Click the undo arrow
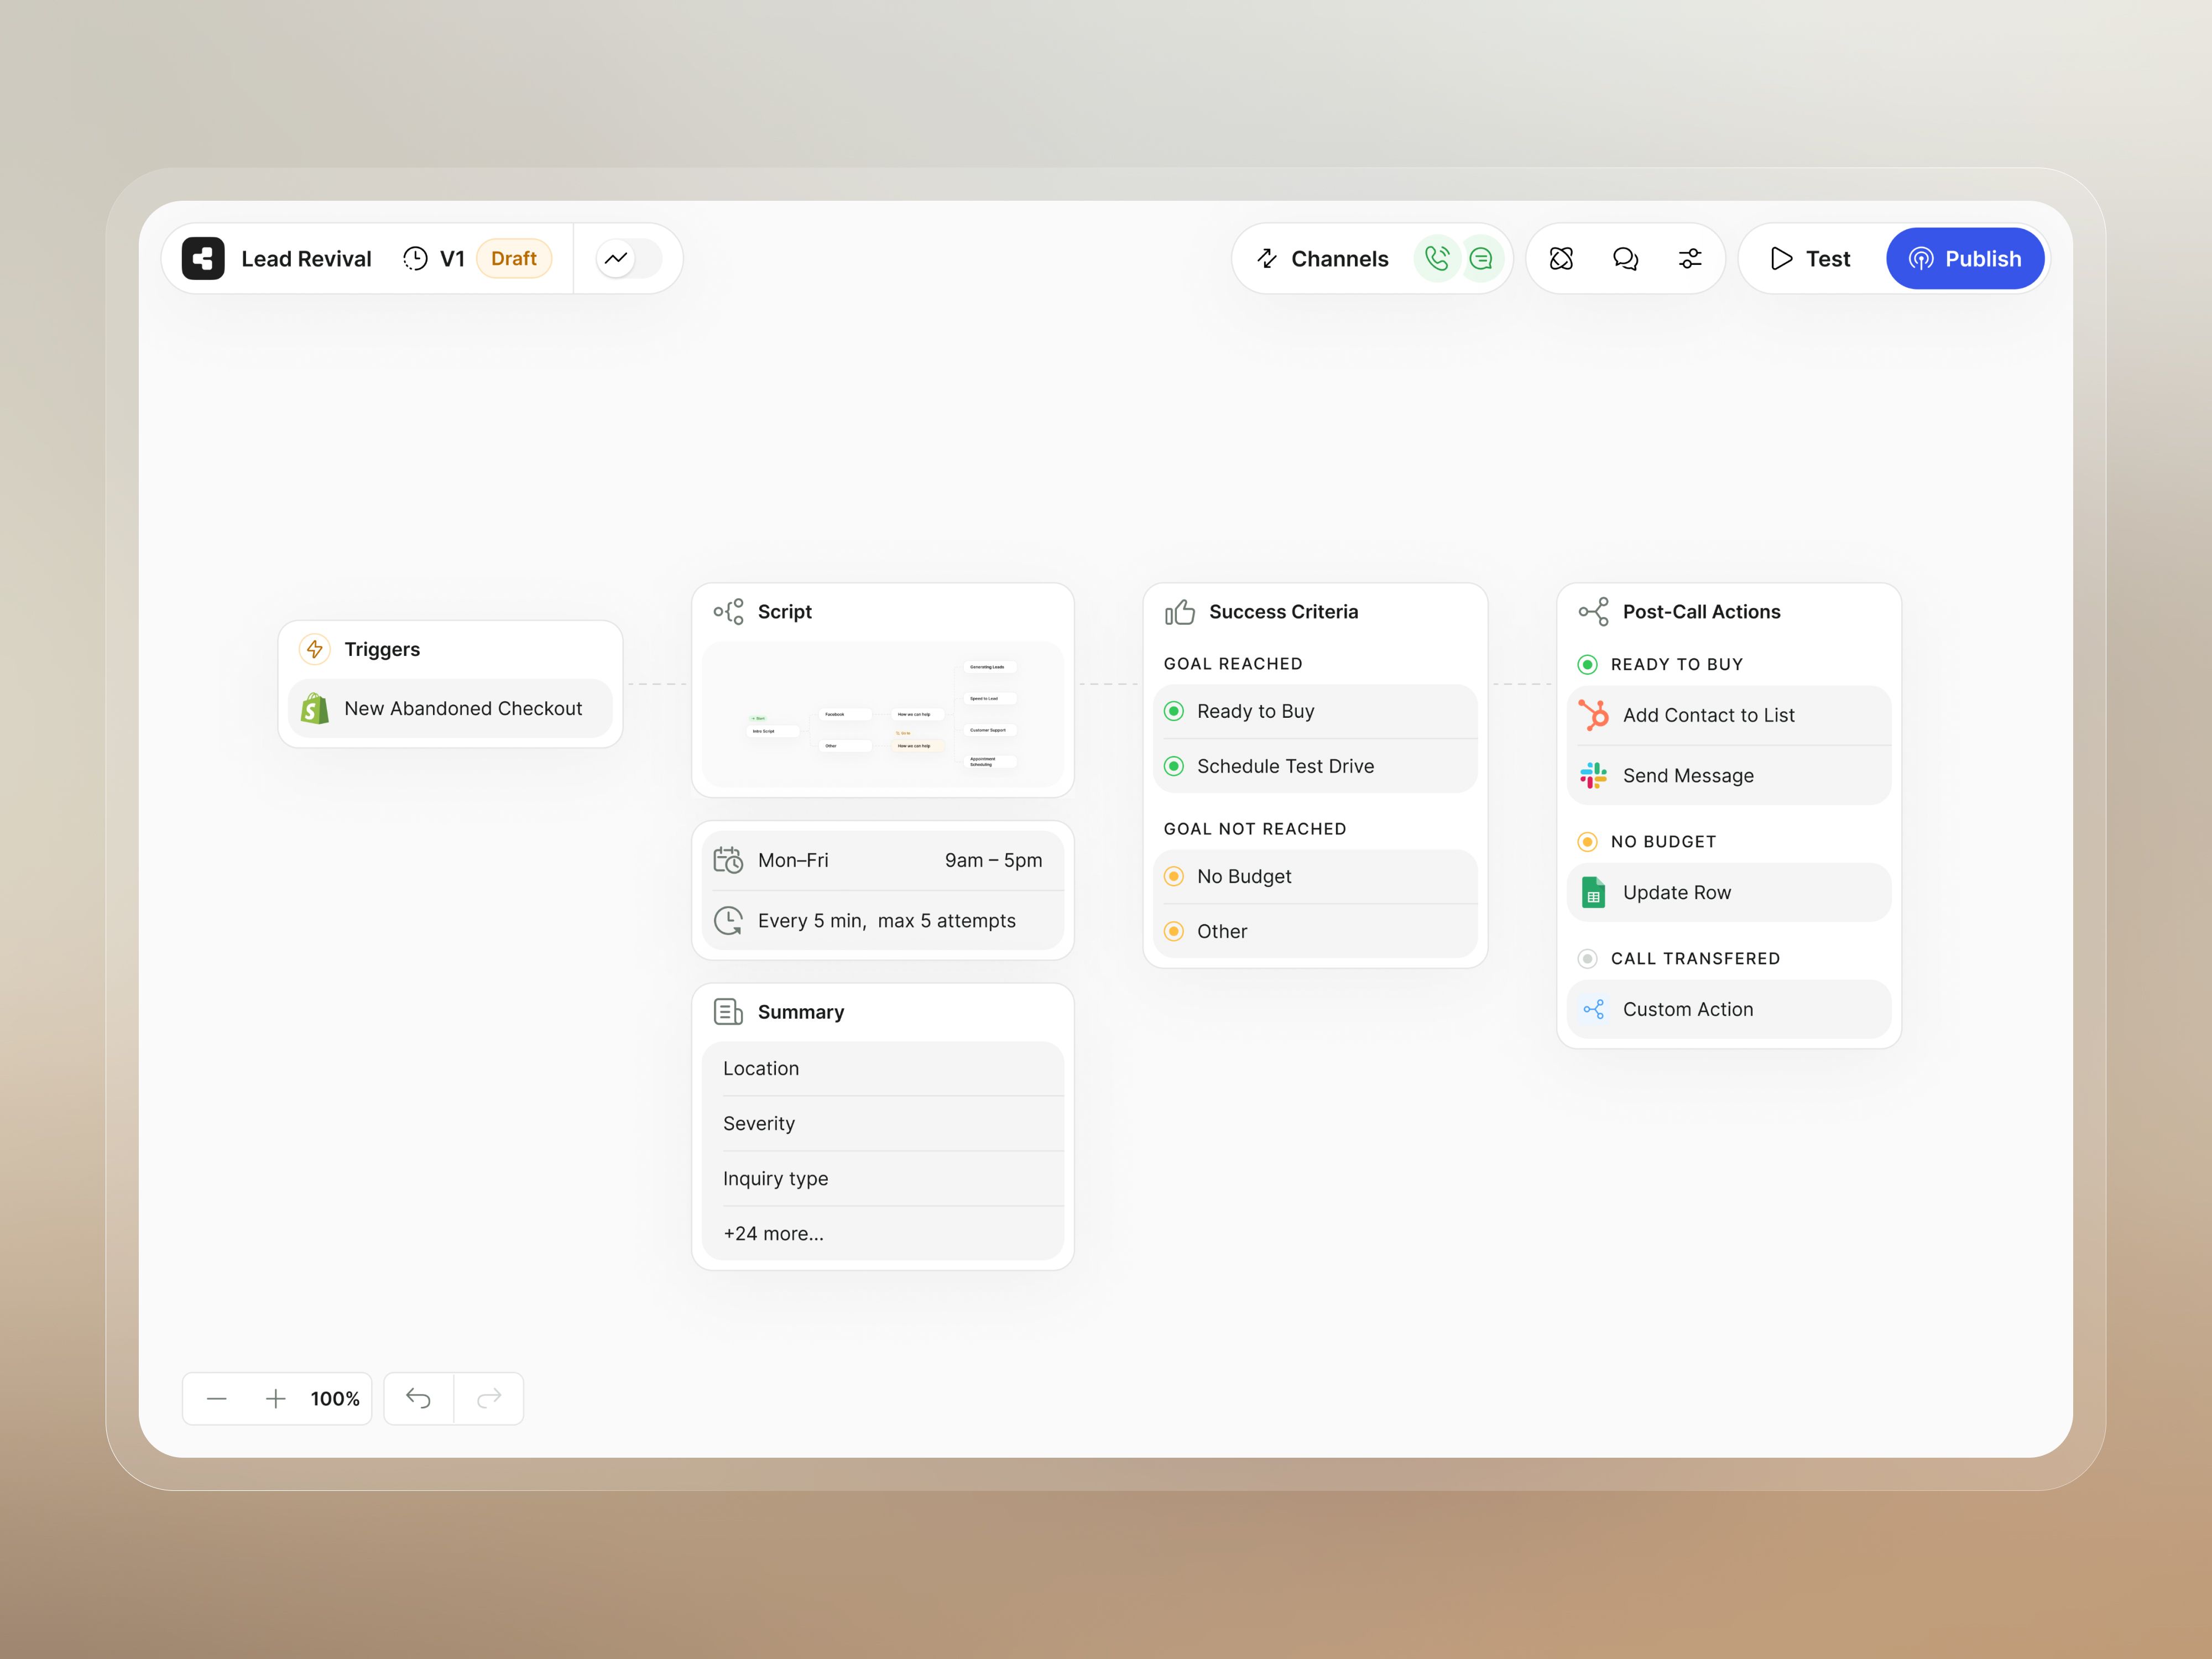 click(418, 1398)
